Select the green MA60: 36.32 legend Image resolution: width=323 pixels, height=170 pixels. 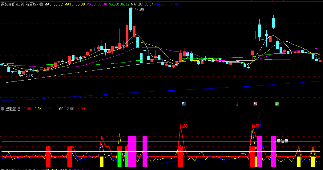(x=119, y=4)
